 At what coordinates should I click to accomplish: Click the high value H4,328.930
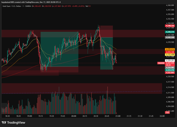coord(46,6)
